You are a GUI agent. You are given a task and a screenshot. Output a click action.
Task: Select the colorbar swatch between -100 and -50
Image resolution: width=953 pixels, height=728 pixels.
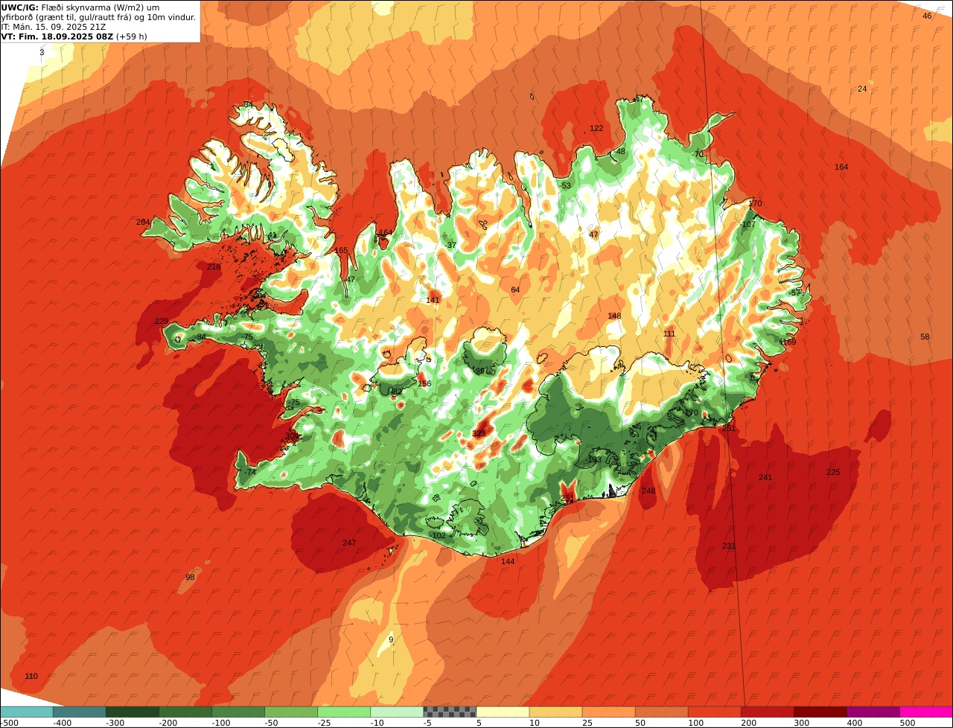[238, 712]
